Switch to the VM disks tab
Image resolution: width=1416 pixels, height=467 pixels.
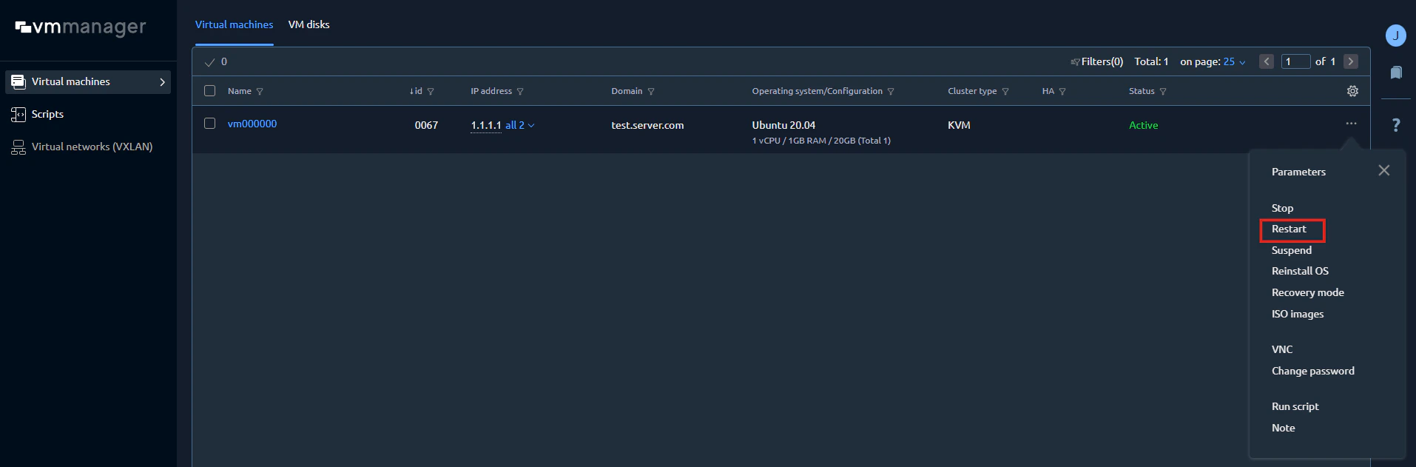pos(309,24)
